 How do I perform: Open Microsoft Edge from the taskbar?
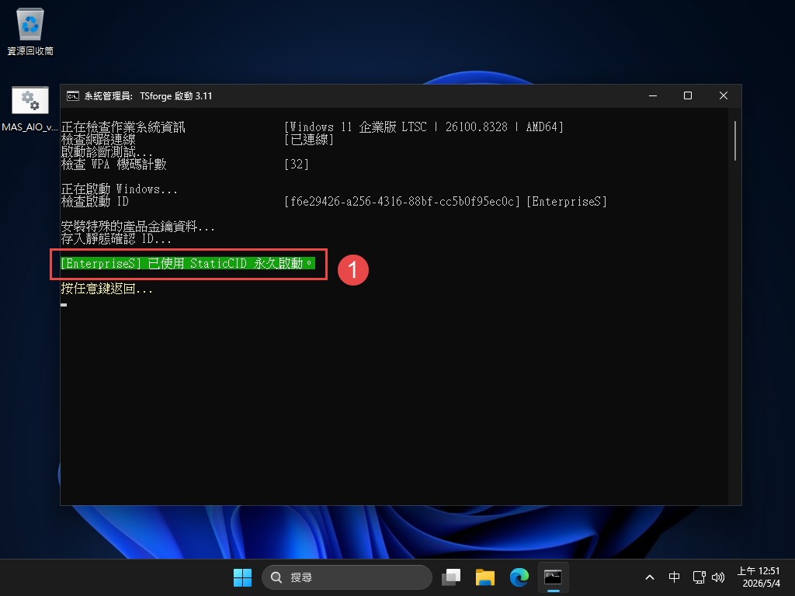click(519, 577)
